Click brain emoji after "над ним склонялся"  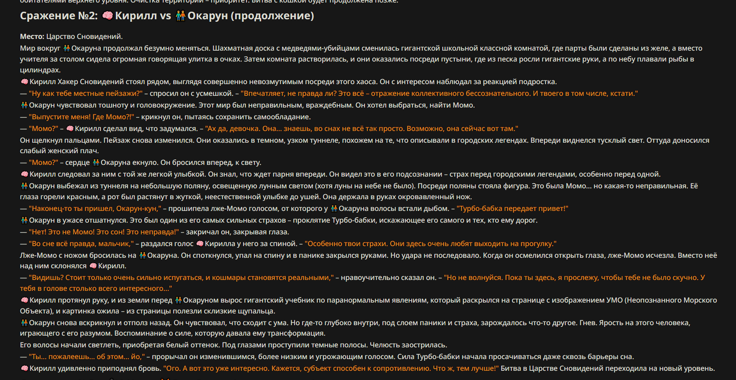(x=93, y=266)
